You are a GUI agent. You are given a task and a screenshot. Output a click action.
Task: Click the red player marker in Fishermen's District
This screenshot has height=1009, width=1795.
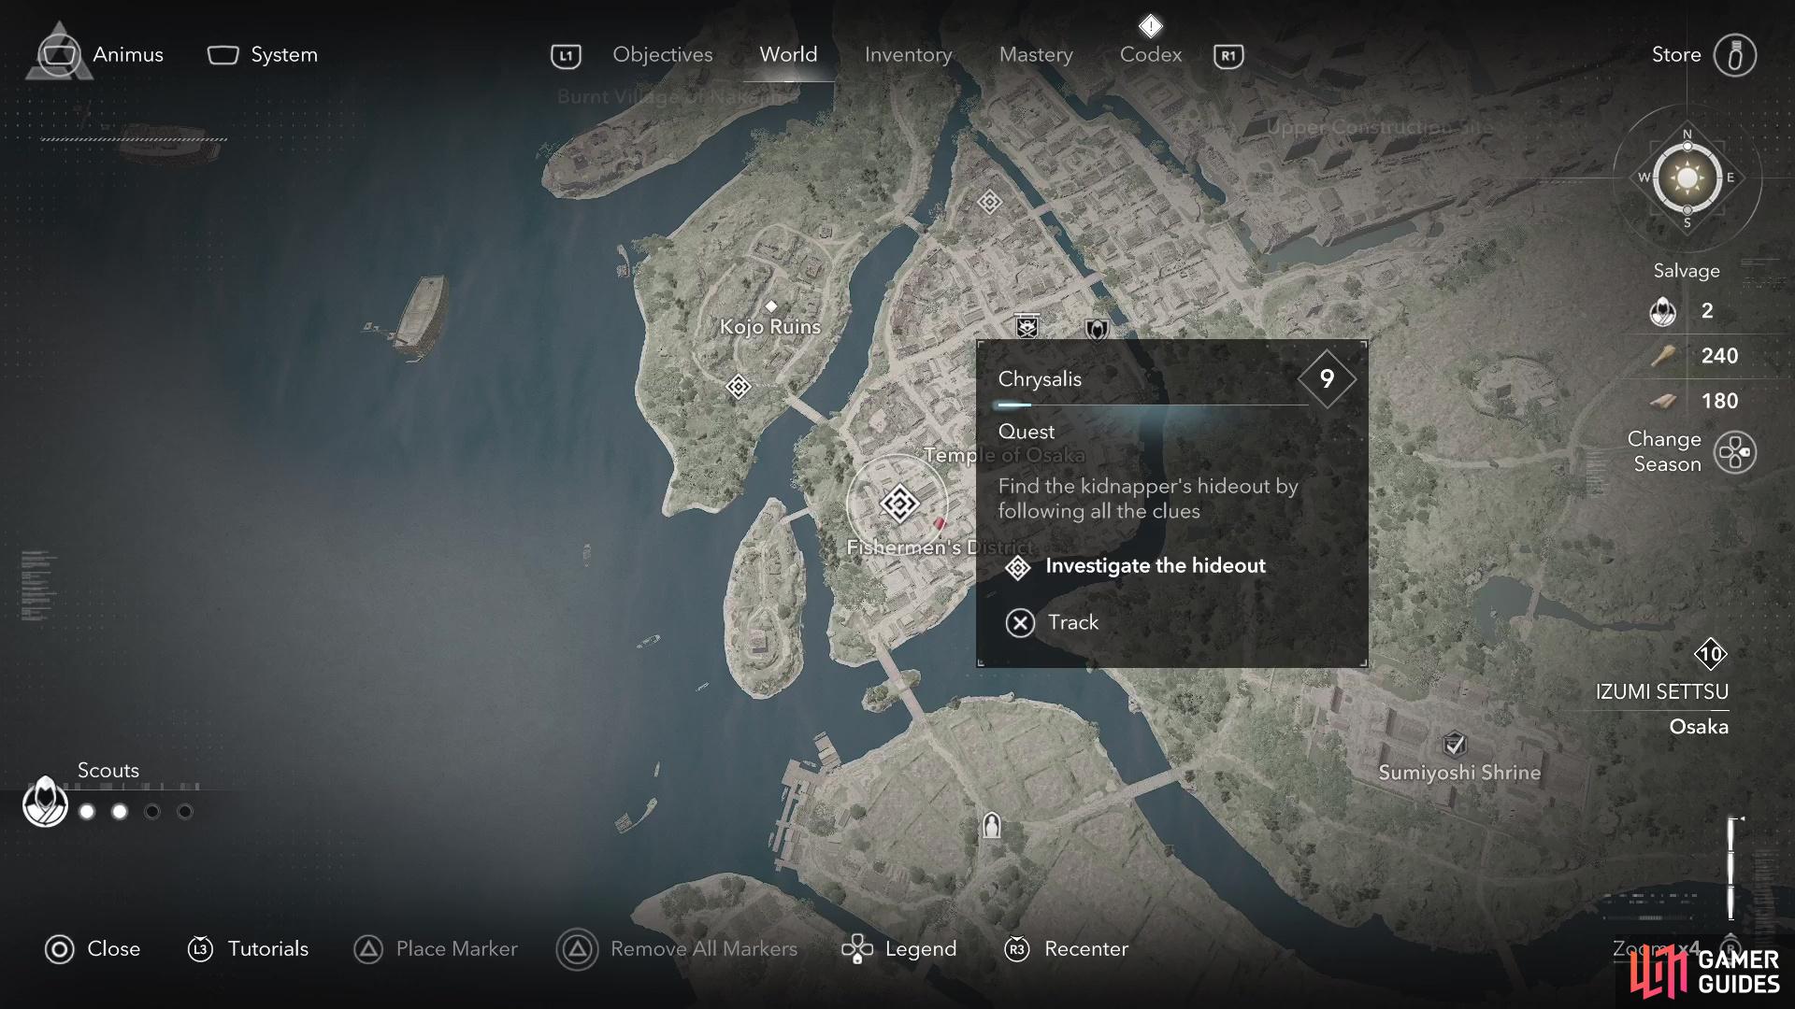(x=941, y=524)
